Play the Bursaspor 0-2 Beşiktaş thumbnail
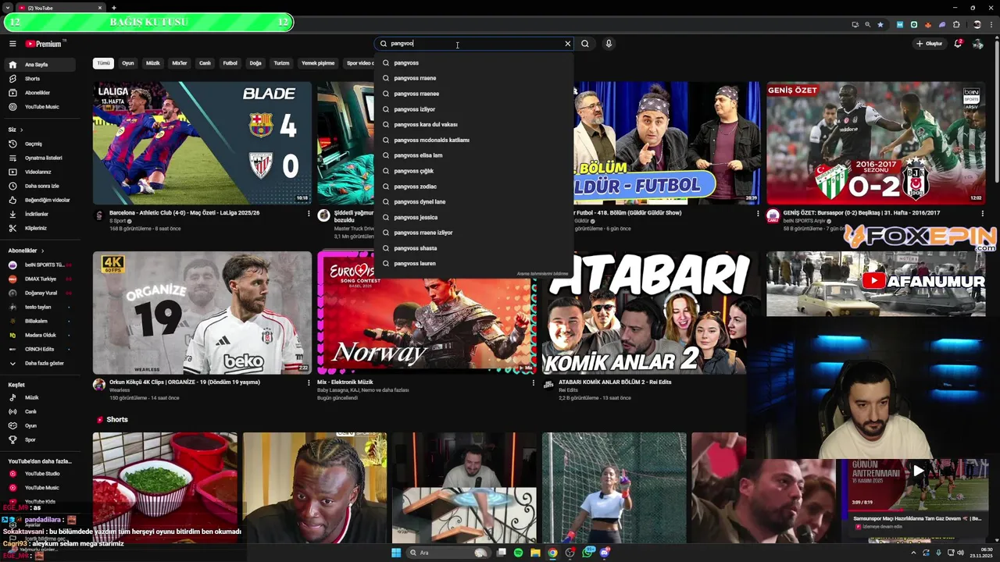 pyautogui.click(x=876, y=143)
